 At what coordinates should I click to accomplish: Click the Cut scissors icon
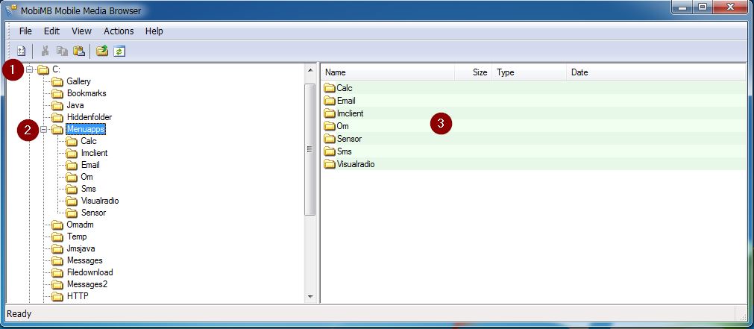tap(45, 51)
